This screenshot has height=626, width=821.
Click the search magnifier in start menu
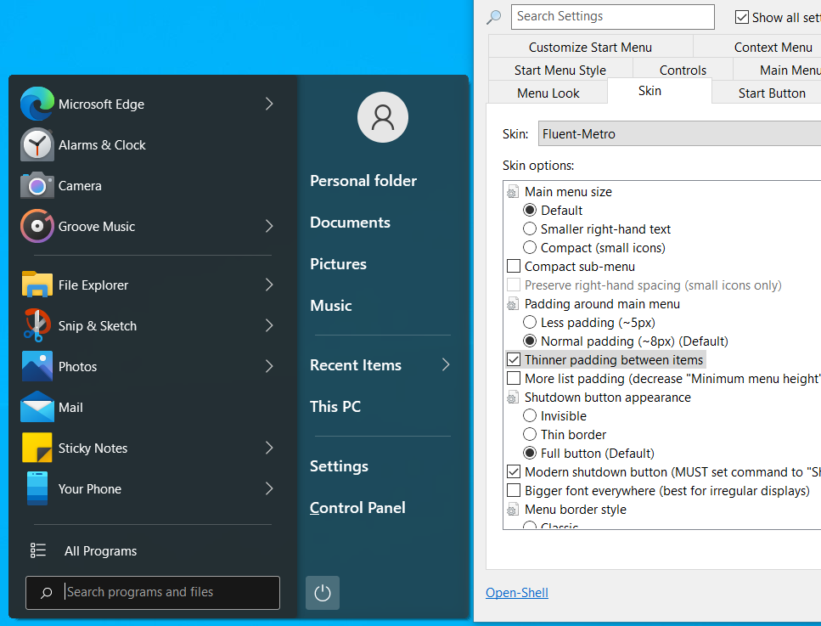[46, 593]
